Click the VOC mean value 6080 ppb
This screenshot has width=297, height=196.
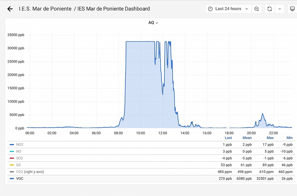point(244,179)
